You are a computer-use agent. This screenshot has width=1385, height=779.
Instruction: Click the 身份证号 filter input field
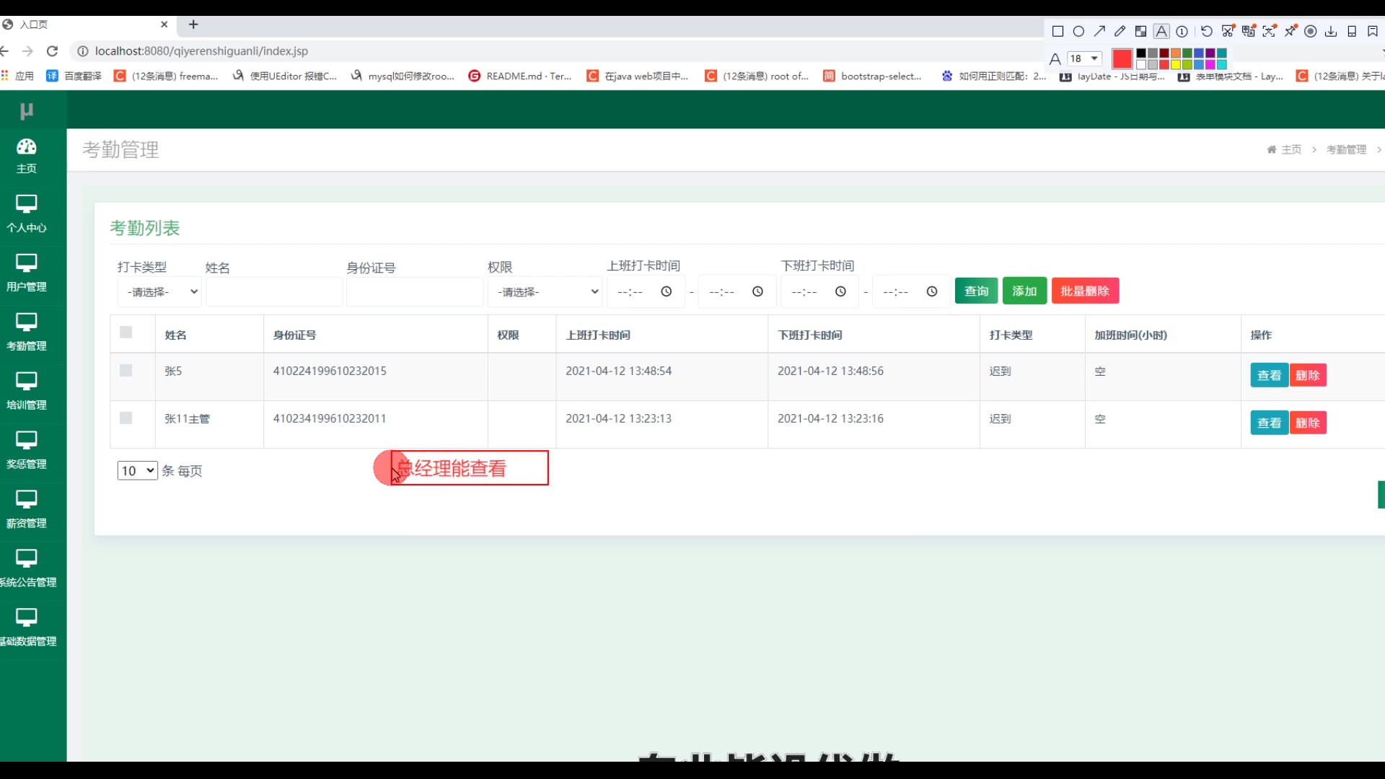[x=415, y=291]
